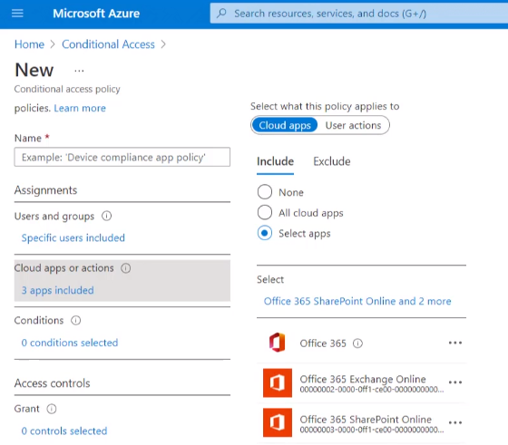This screenshot has width=508, height=445.
Task: Show info for Cloud apps or actions
Action: tap(126, 268)
